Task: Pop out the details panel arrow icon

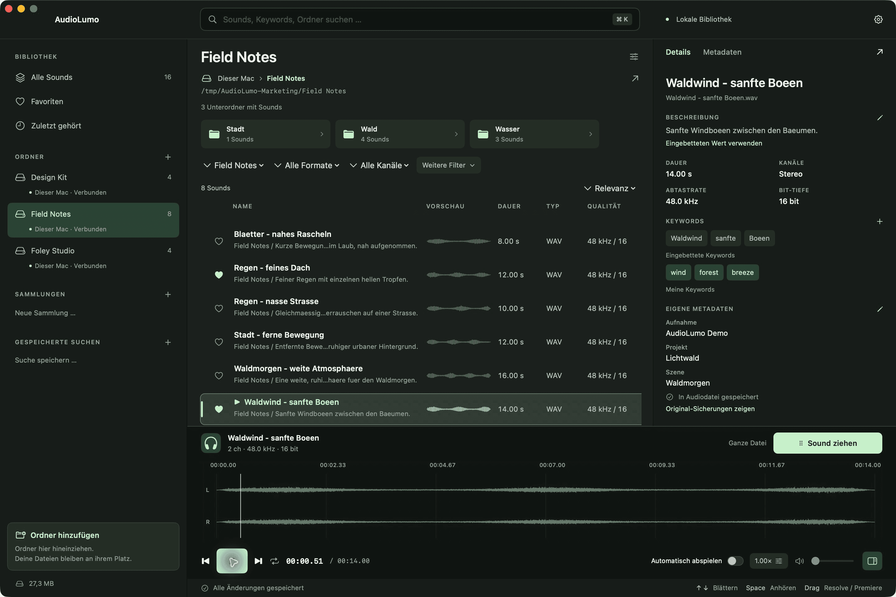Action: 879,52
